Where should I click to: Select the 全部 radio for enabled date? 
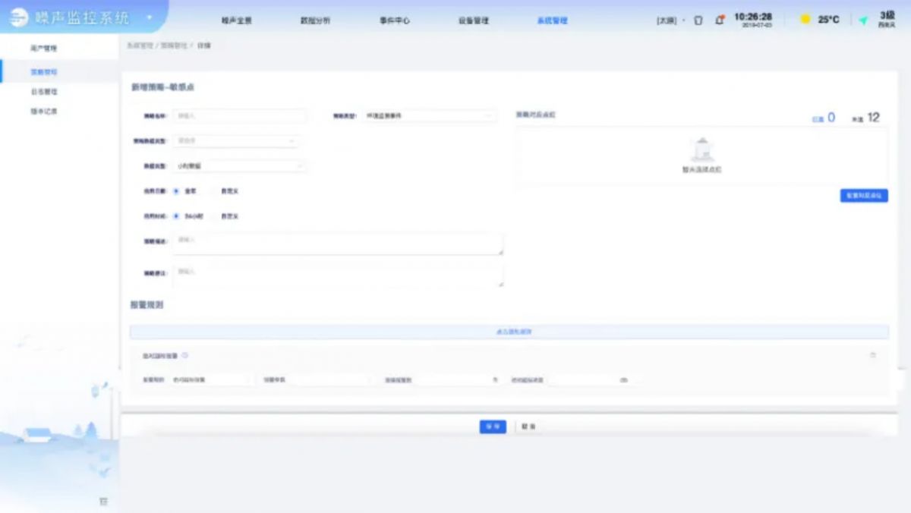tap(177, 191)
